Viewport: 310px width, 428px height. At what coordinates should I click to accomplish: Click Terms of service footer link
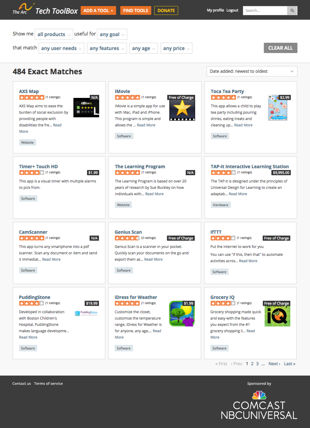tap(48, 383)
